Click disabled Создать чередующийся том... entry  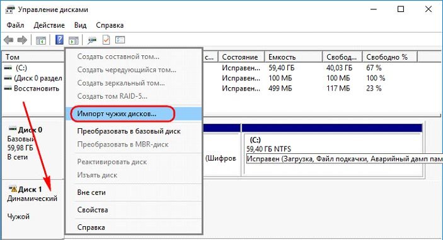point(134,70)
